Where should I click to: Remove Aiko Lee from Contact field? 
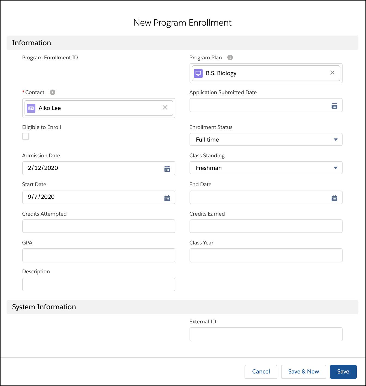pos(165,108)
